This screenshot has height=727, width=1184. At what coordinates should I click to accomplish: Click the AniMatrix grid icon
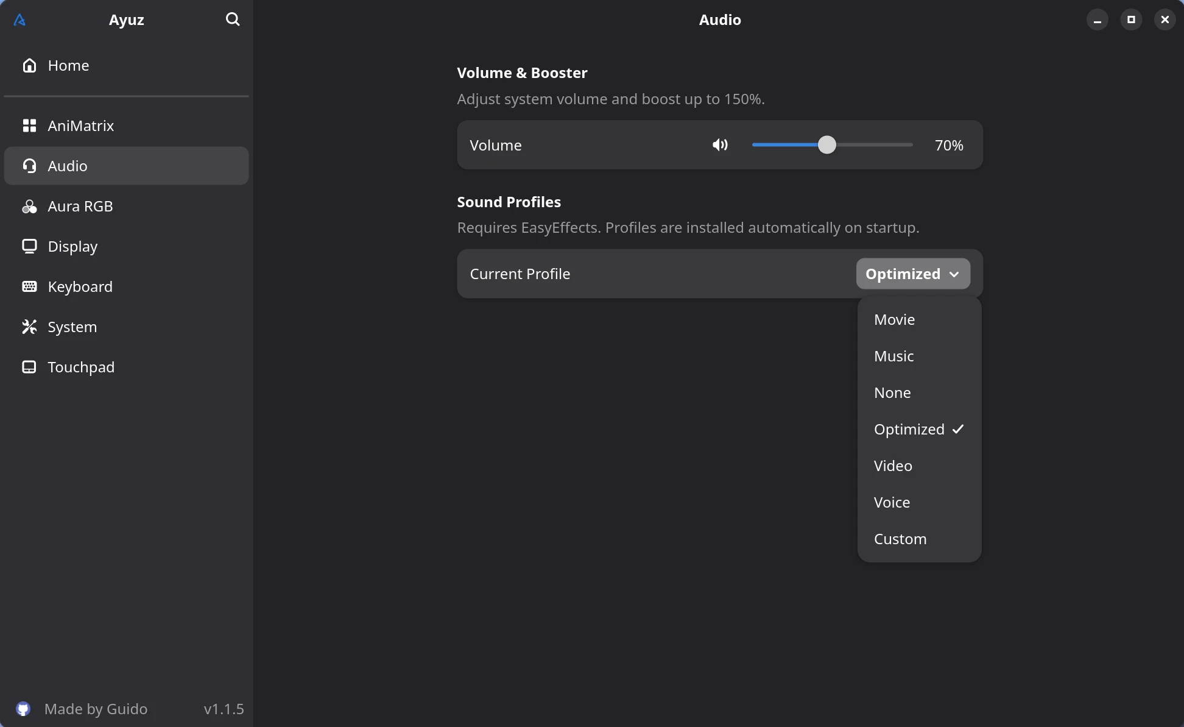click(x=29, y=126)
